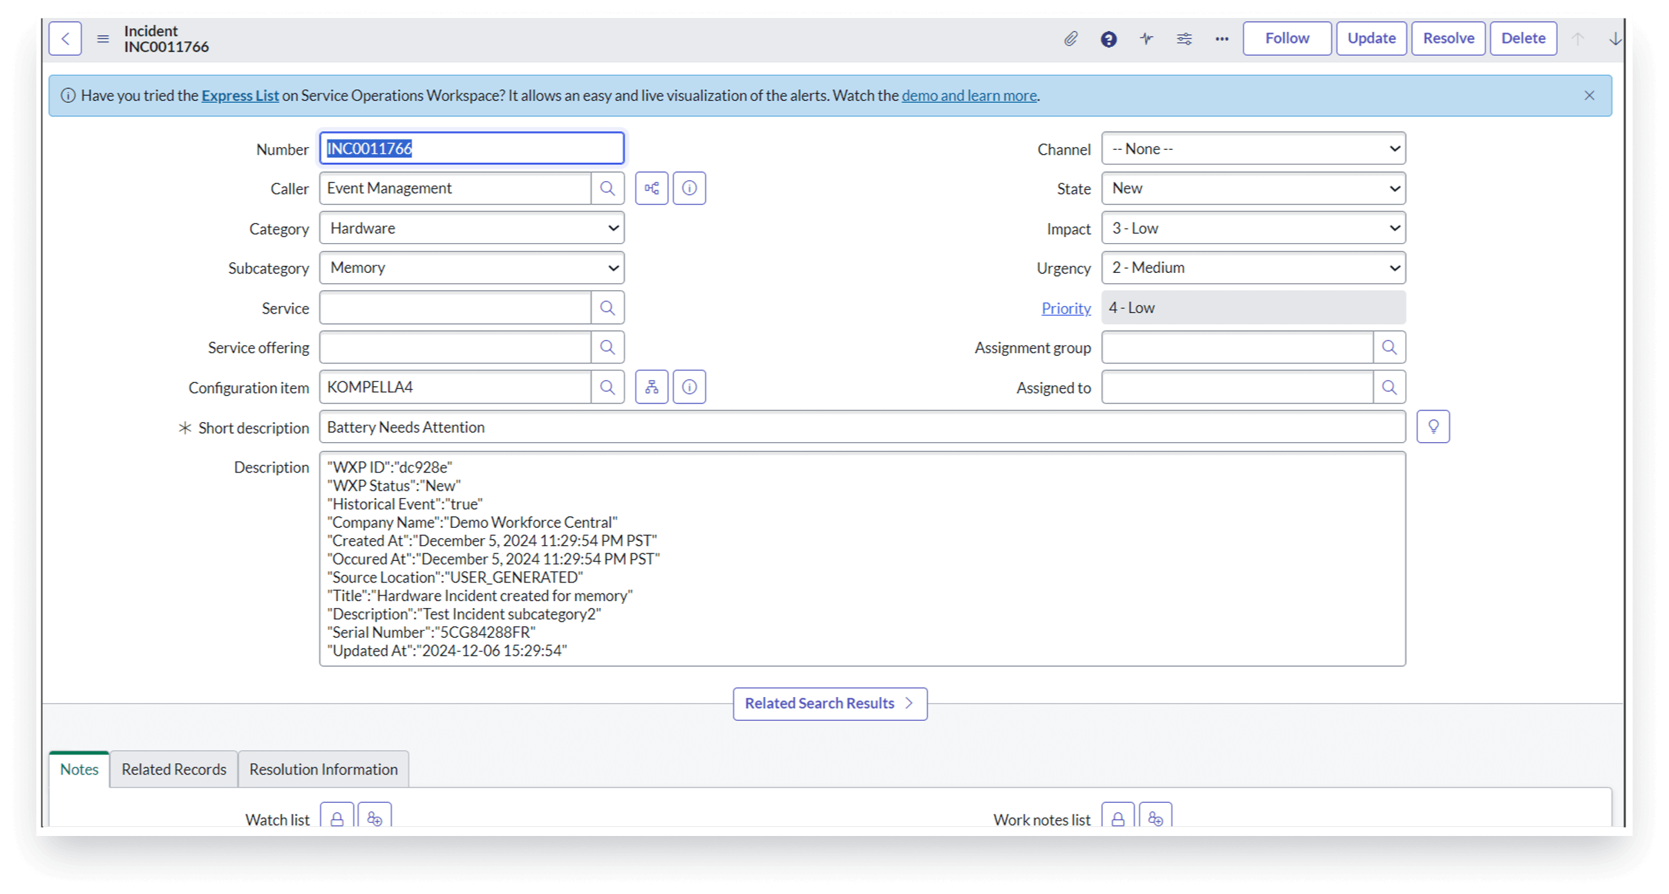This screenshot has height=894, width=1669.
Task: Focus the Number field
Action: (472, 149)
